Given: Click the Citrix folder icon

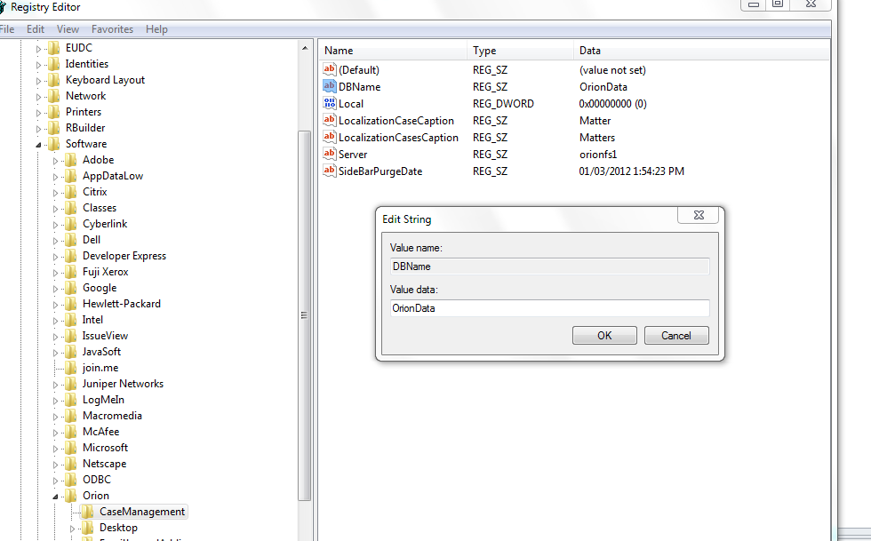Looking at the screenshot, I should (70, 192).
